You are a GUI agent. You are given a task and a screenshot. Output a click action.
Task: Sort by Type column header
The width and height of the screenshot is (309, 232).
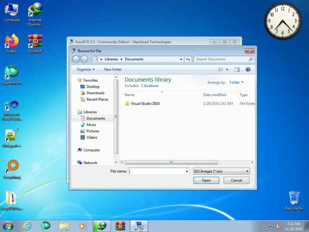click(x=244, y=95)
